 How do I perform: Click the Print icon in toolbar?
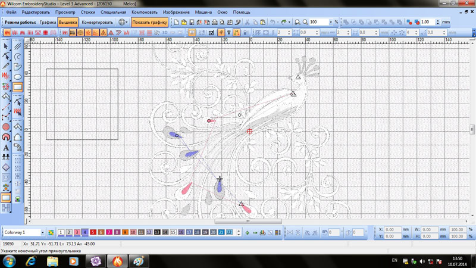tap(214, 22)
